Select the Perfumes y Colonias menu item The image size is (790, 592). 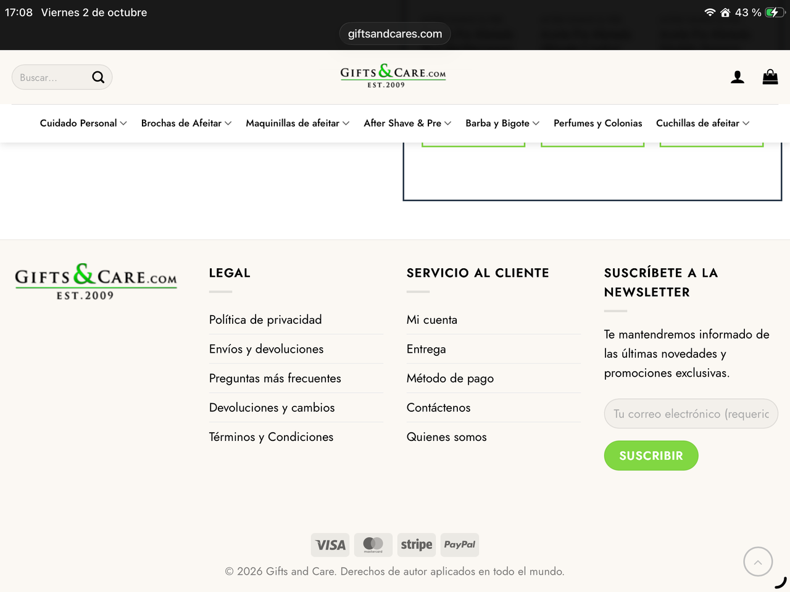pos(598,123)
